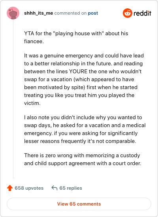Click the reply arrow icon
This screenshot has width=158, height=217.
pos(55,188)
